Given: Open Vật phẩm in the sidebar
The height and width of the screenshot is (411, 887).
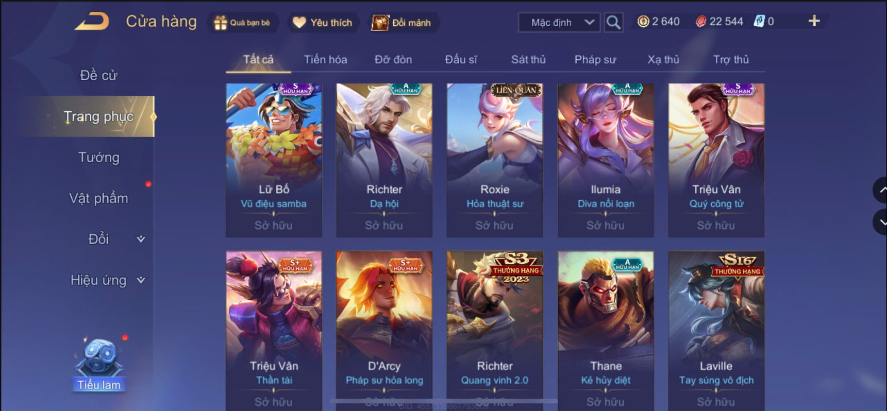Looking at the screenshot, I should 98,198.
